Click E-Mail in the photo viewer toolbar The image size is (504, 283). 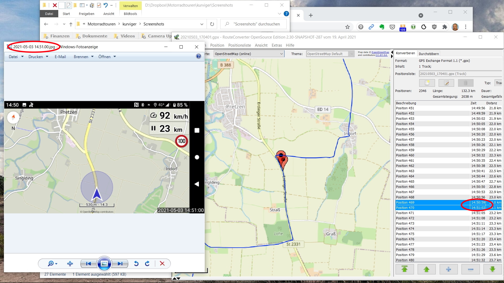[60, 57]
